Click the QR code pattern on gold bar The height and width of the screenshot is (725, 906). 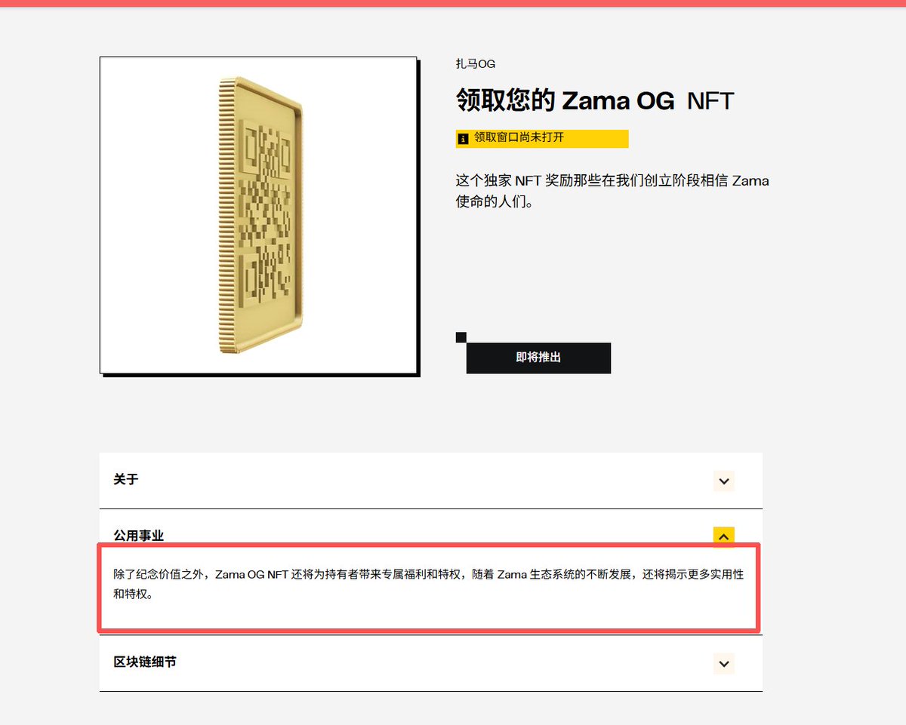click(x=264, y=211)
